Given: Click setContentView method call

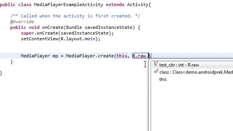Looking at the screenshot, I should [x=40, y=39].
